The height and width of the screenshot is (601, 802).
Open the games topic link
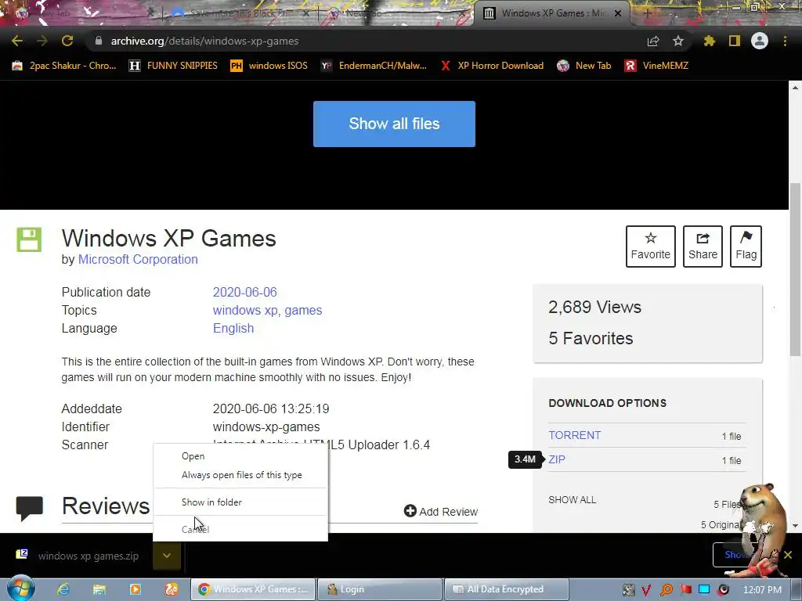[x=303, y=310]
